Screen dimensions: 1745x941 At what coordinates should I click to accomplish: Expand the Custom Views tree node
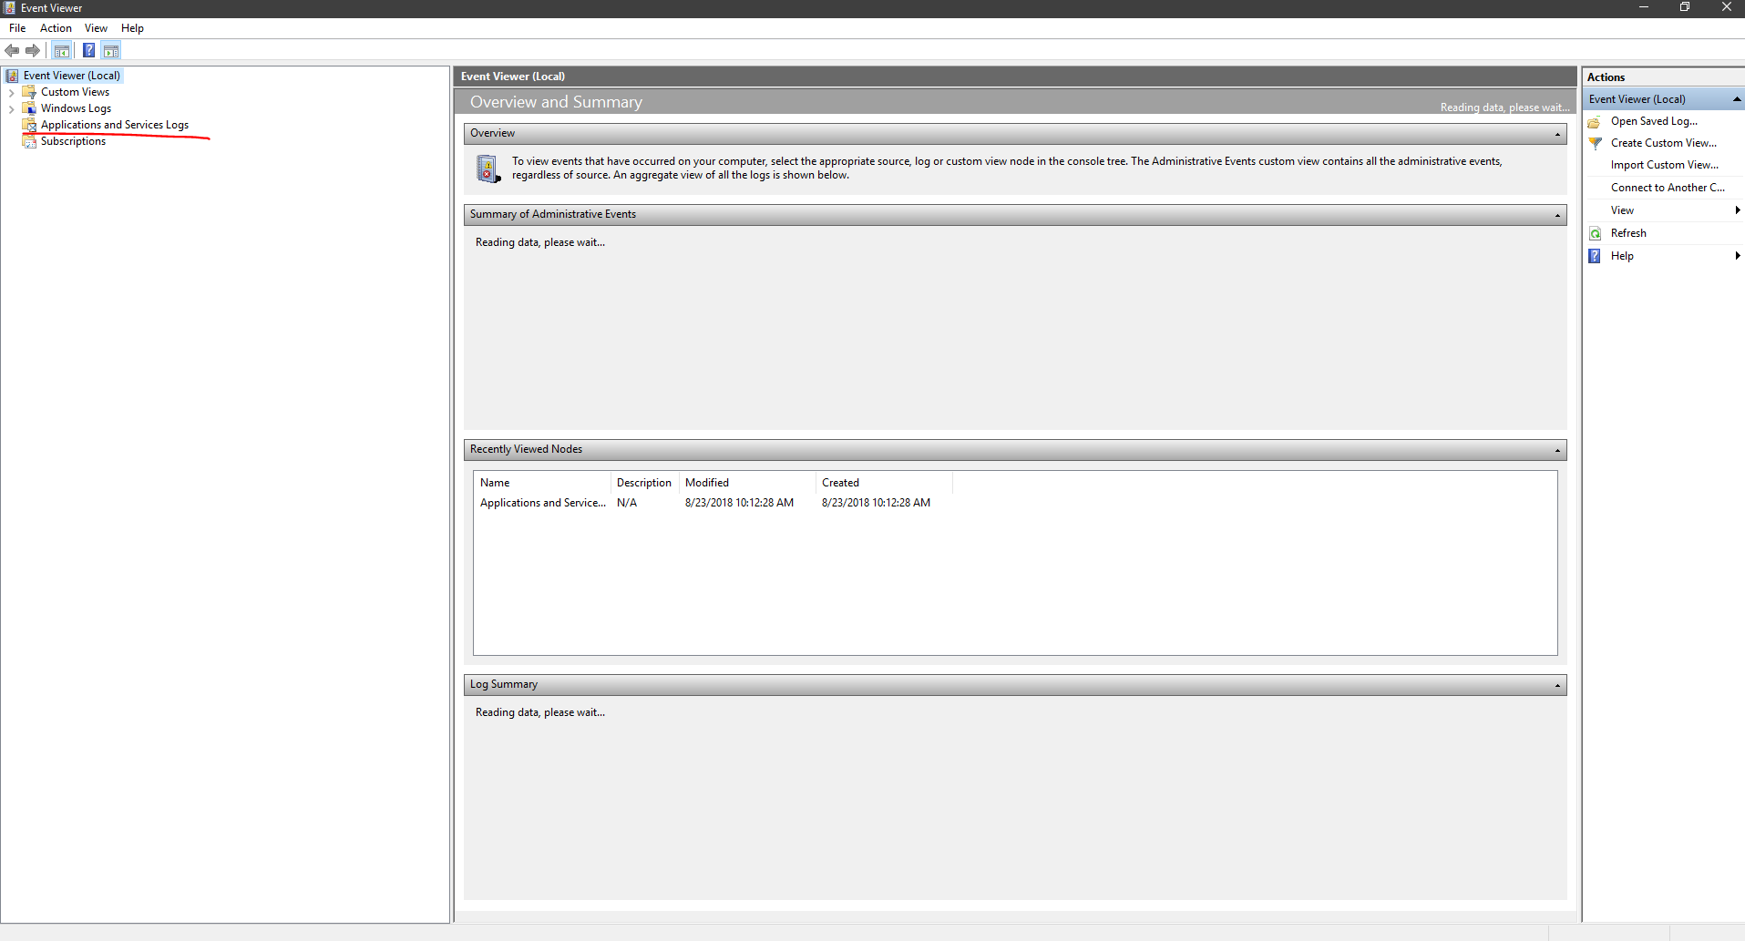11,93
